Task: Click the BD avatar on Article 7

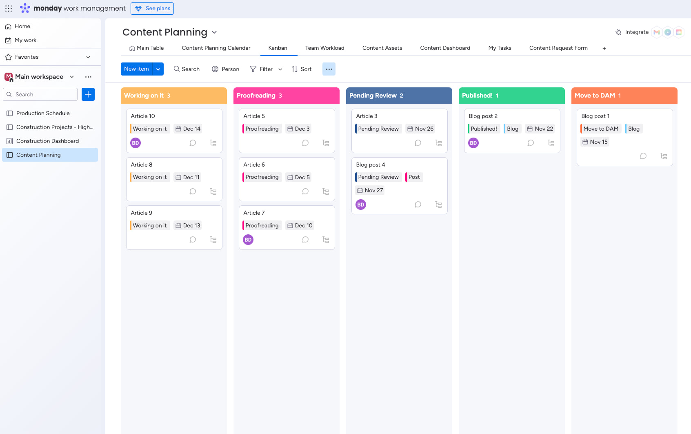Action: click(248, 240)
